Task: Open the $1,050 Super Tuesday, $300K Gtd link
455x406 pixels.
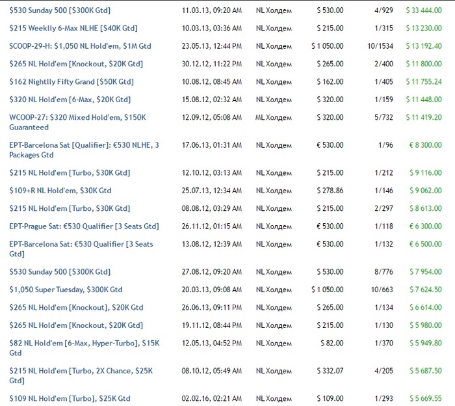Action: 66,290
